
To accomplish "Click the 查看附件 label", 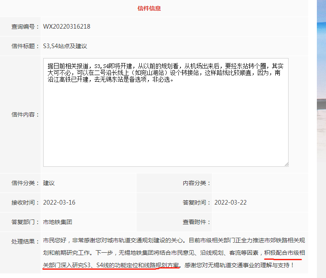I will tap(197, 222).
